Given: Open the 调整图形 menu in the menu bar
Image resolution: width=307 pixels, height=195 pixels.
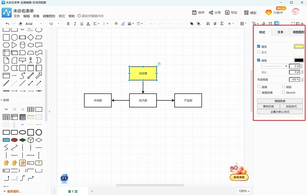Looking at the screenshot, I should 49,16.
